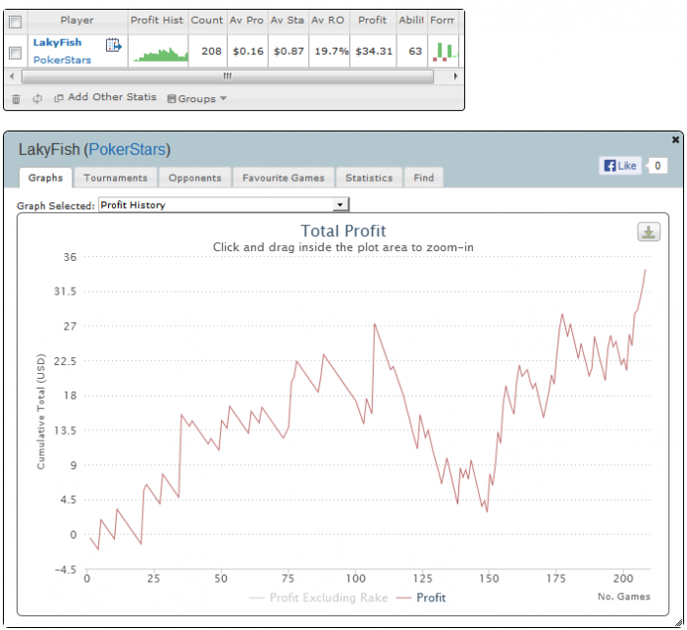Viewport: 687px width, 630px height.
Task: Click the chart download icon
Action: coord(649,232)
